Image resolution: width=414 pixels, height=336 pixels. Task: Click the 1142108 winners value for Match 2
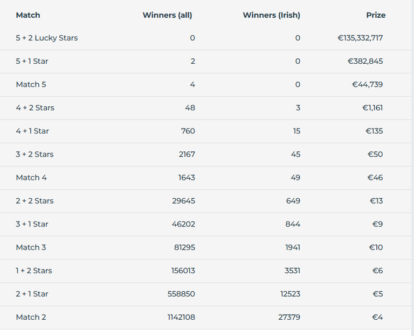(x=181, y=317)
